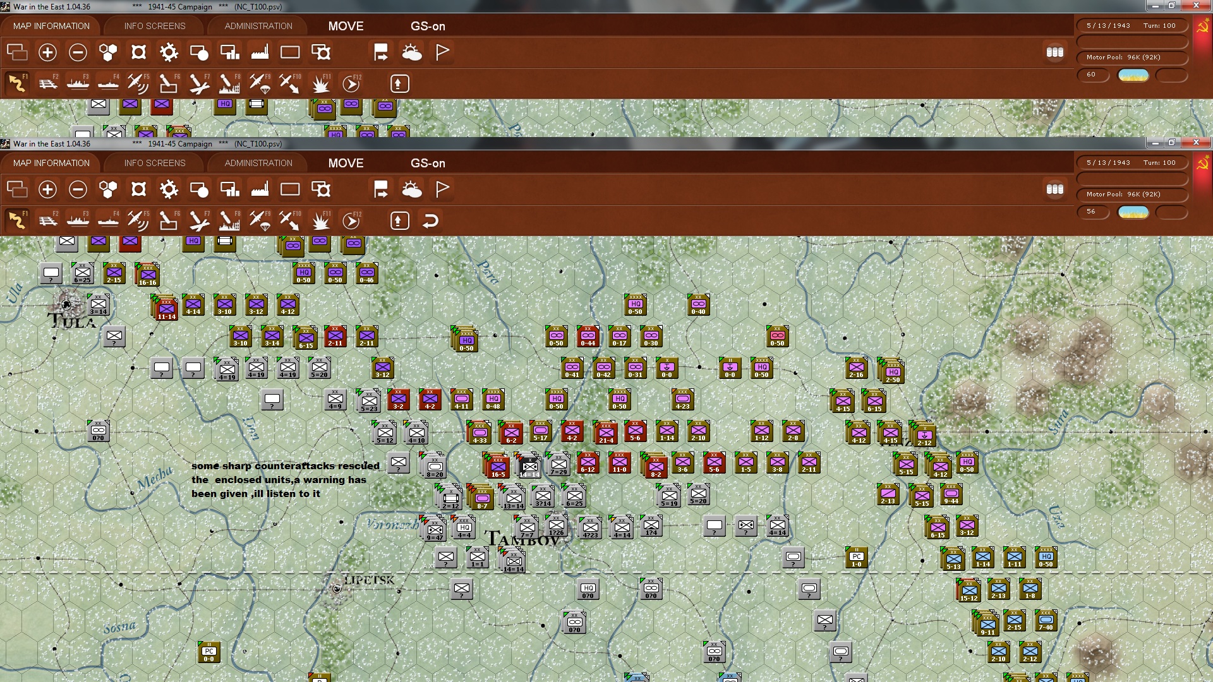Click GS-on label in front window

(x=428, y=163)
